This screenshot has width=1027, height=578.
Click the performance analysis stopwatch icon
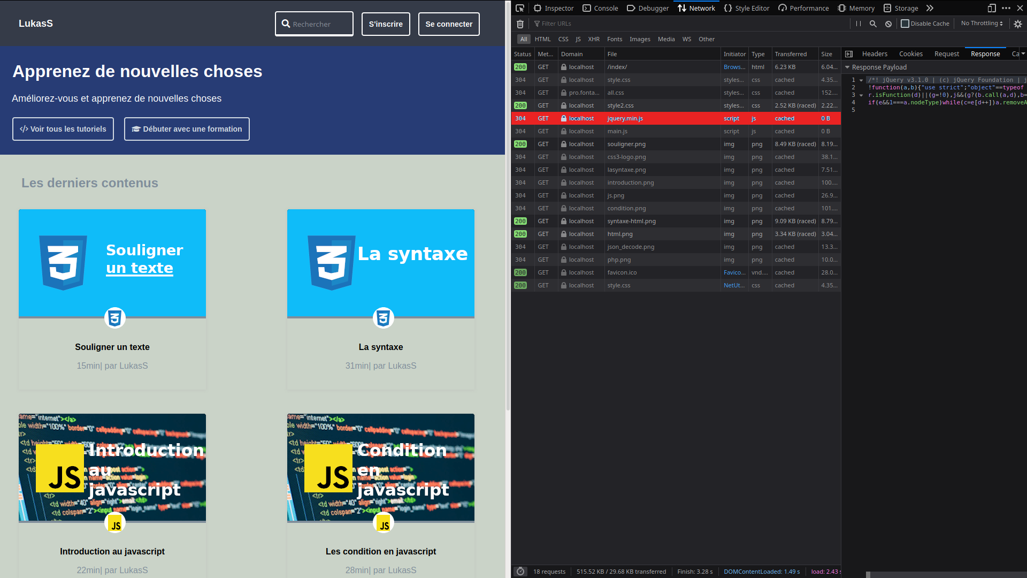pyautogui.click(x=520, y=571)
